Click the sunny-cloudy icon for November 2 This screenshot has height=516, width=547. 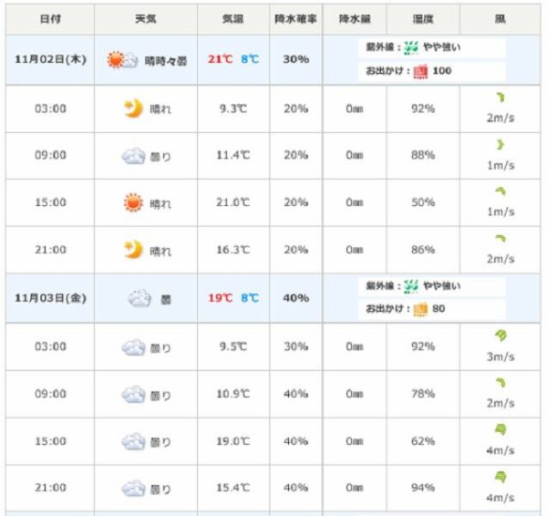tap(118, 60)
